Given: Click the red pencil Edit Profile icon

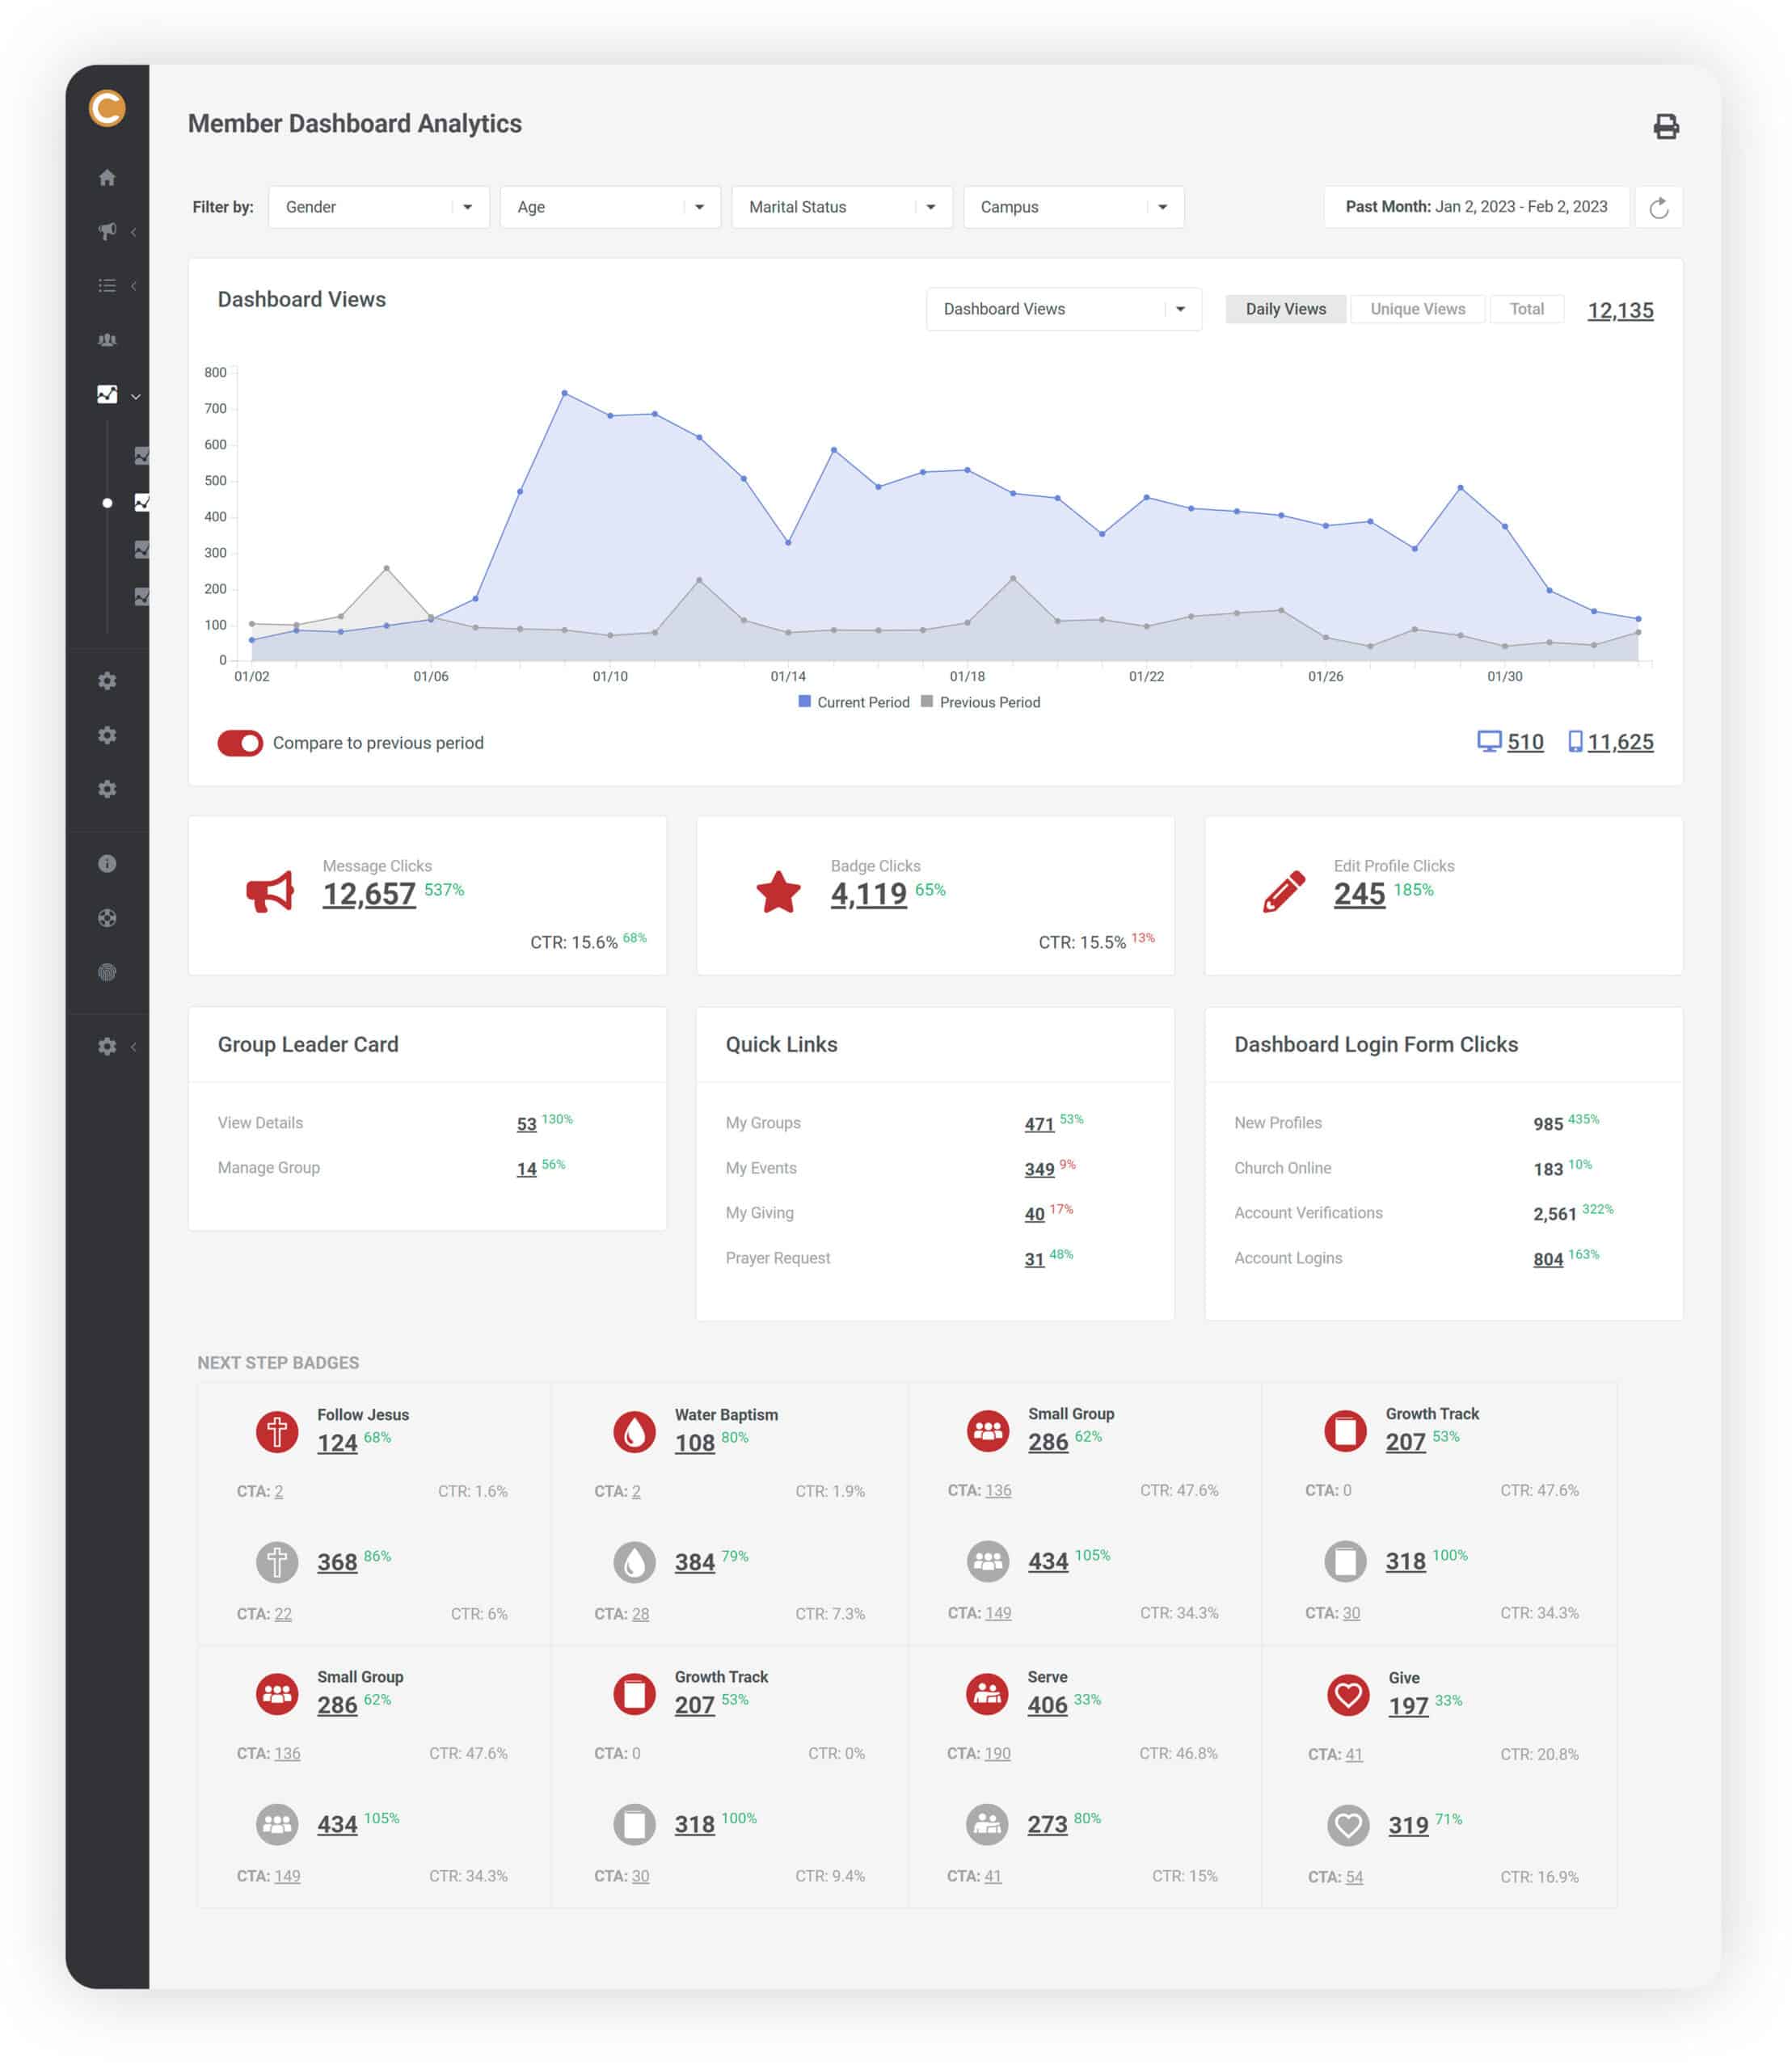Looking at the screenshot, I should (1284, 891).
